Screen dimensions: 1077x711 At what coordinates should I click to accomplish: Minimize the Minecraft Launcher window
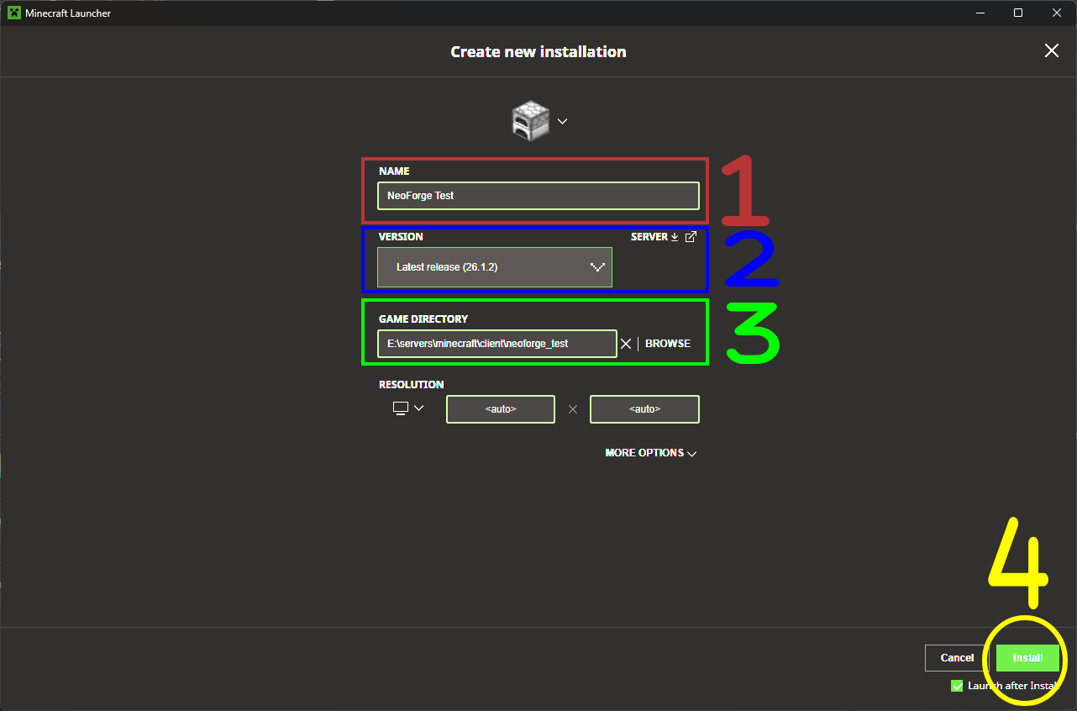(980, 13)
